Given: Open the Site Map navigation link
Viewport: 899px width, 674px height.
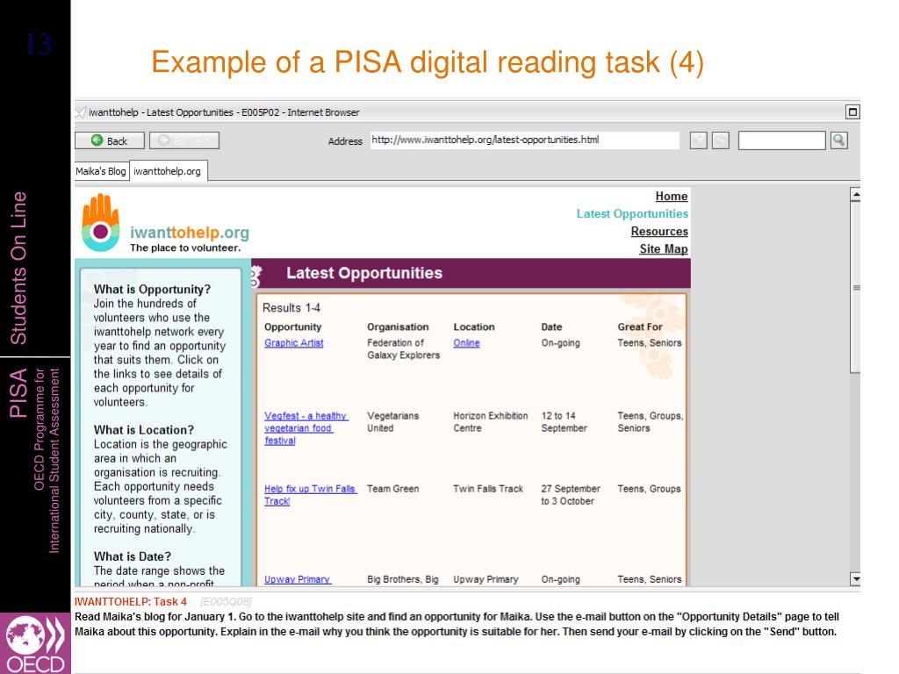Looking at the screenshot, I should pos(664,249).
